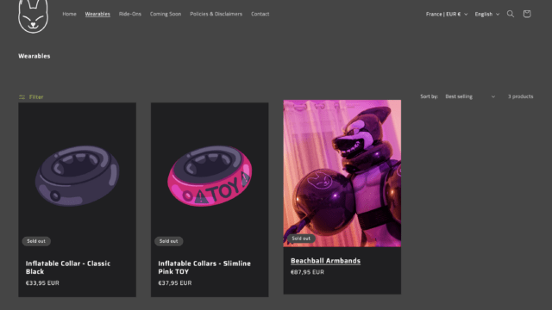The image size is (552, 310).
Task: Click the €33,95 EUR price
Action: tap(42, 283)
